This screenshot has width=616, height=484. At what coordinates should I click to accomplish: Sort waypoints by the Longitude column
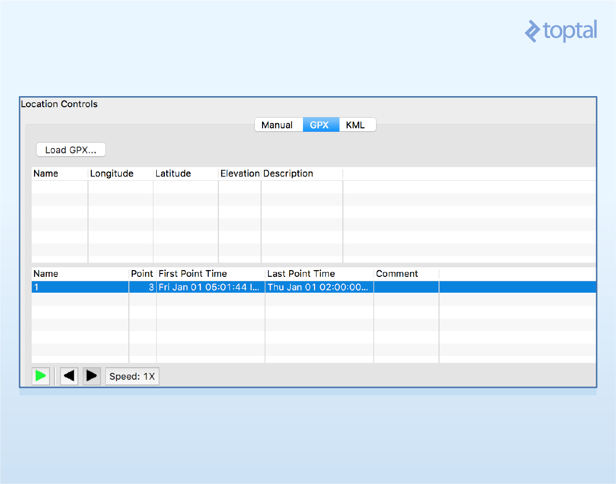coord(112,174)
